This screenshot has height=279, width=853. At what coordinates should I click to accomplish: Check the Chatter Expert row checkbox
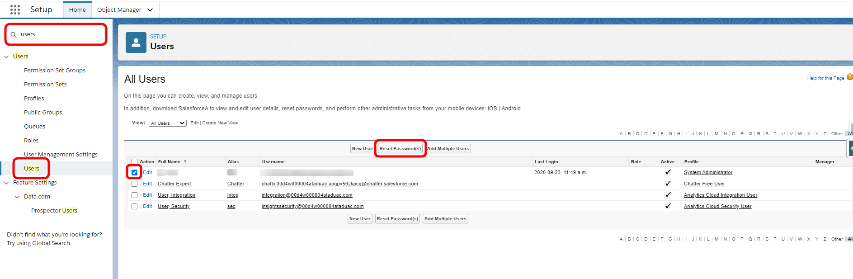click(x=134, y=184)
